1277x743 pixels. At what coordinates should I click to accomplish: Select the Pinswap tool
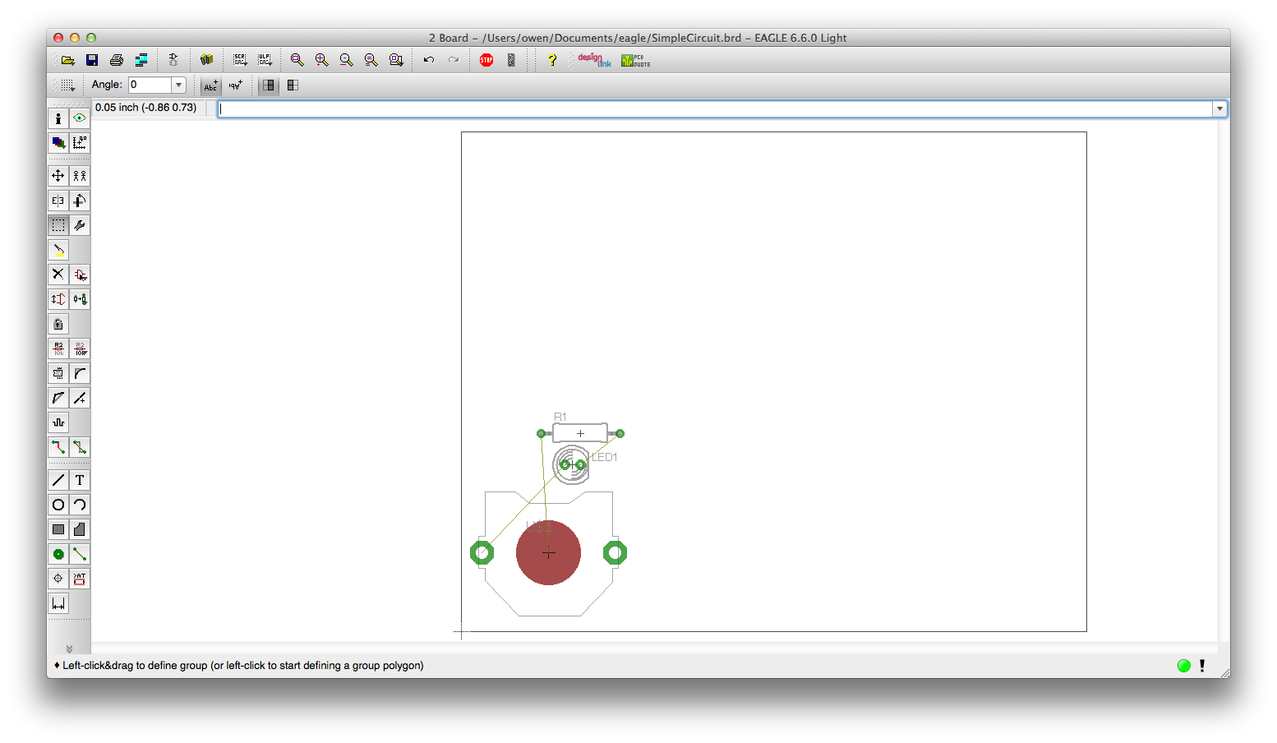(58, 299)
